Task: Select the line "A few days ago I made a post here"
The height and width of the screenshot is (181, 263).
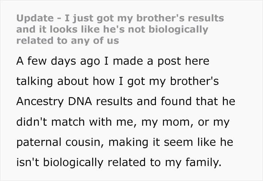Action: (113, 61)
